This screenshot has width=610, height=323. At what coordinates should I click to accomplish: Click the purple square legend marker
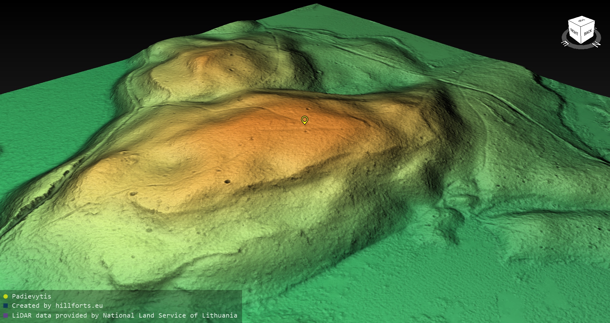(5, 316)
